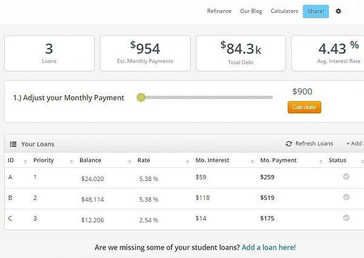Sort table by Mo. Payment column arrows

(321, 161)
